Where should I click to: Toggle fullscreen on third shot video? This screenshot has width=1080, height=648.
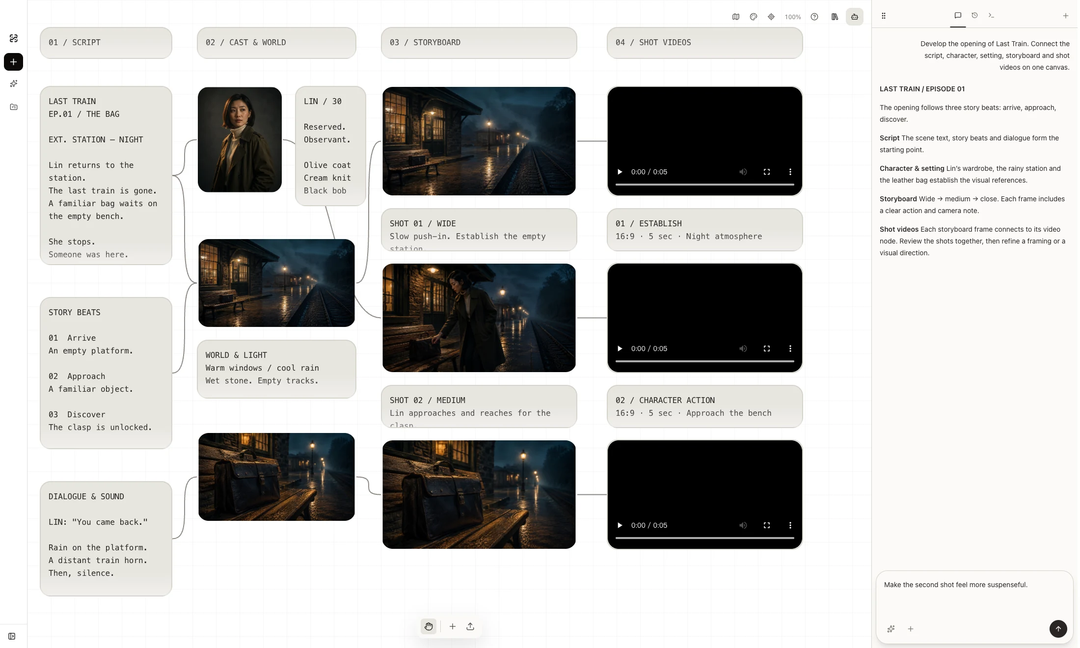tap(767, 525)
